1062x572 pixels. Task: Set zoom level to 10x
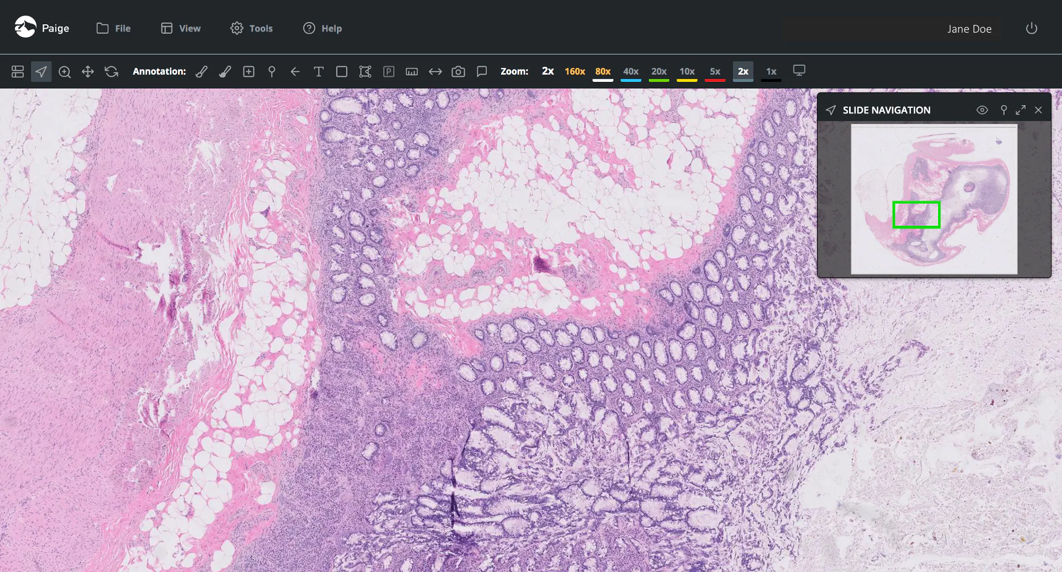(x=687, y=71)
